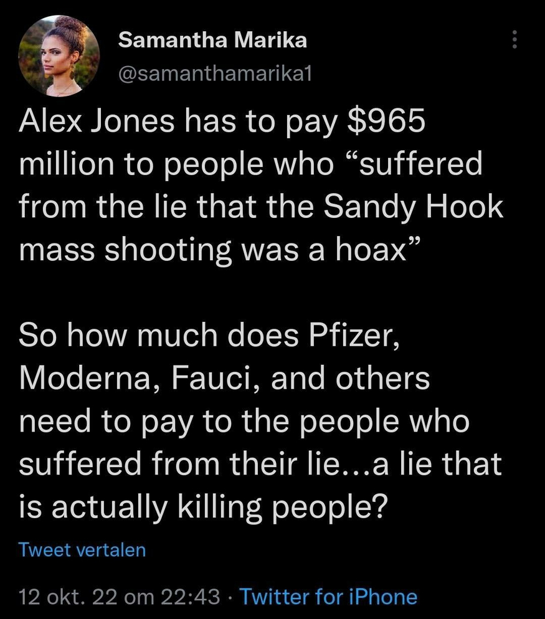Open the 'Twitter for iPhone' source link
The height and width of the screenshot is (619, 545).
click(328, 597)
